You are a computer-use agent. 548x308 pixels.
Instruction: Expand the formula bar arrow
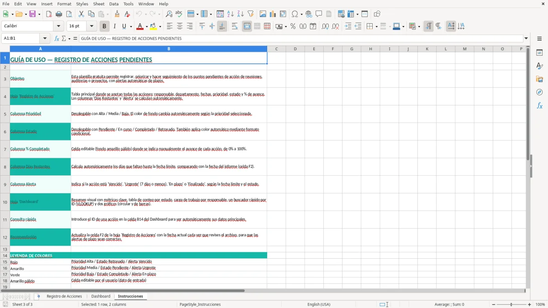coord(527,39)
